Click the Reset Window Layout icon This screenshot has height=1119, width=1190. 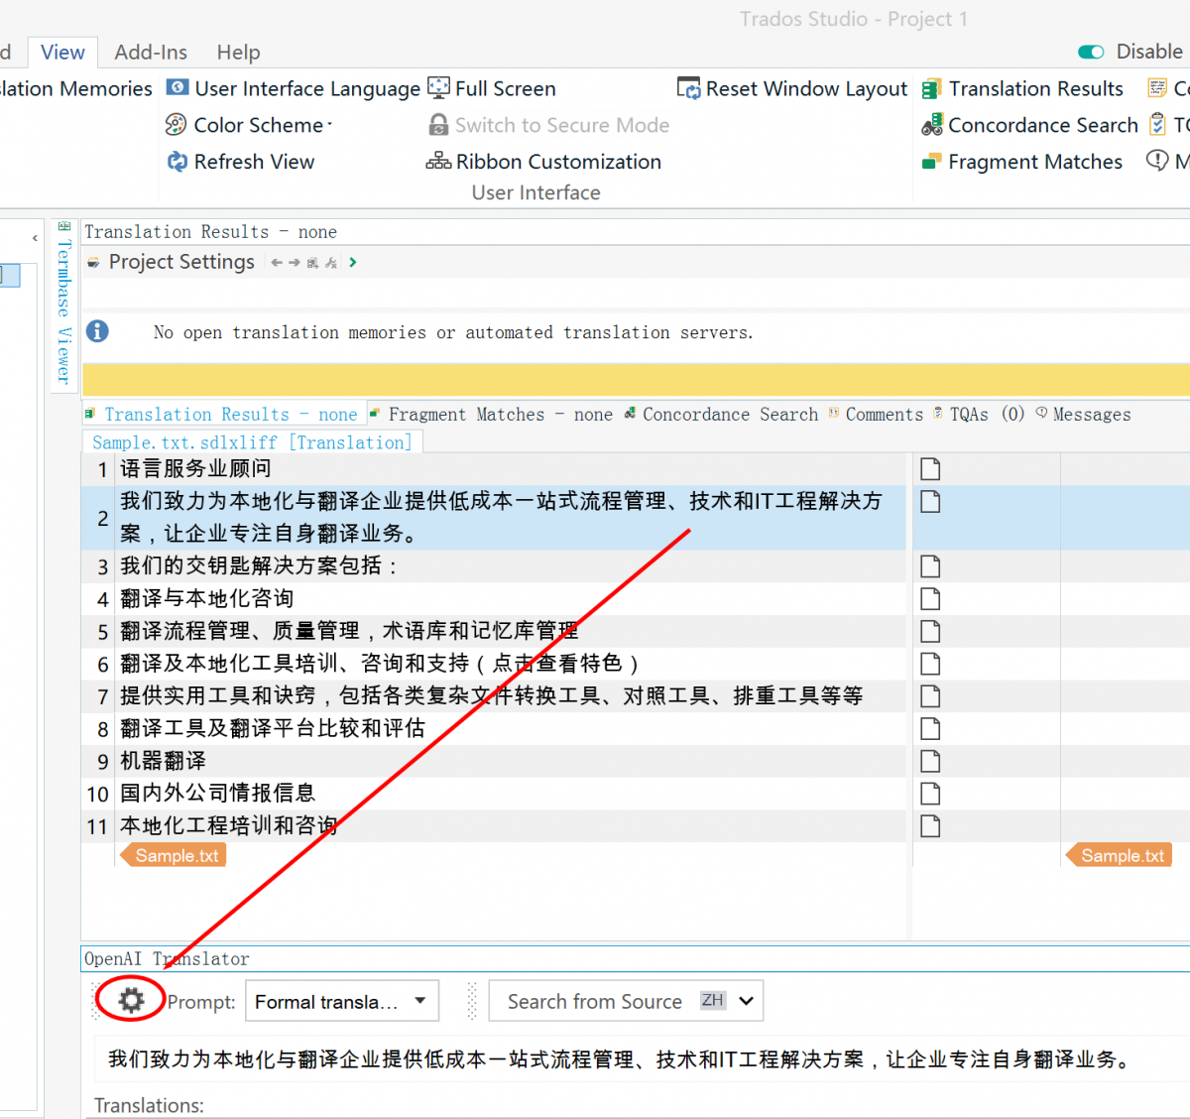[x=687, y=87]
